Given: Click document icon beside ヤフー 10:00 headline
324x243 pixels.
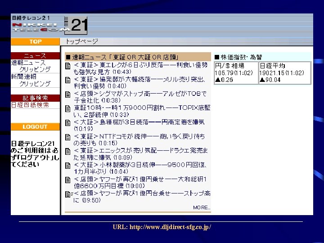Looking at the screenshot, I should 68,180.
